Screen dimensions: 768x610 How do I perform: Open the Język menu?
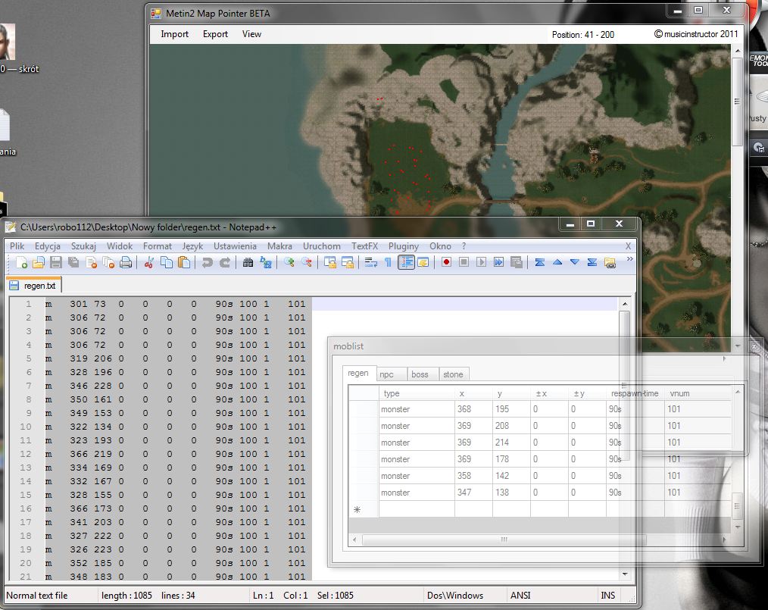point(192,246)
